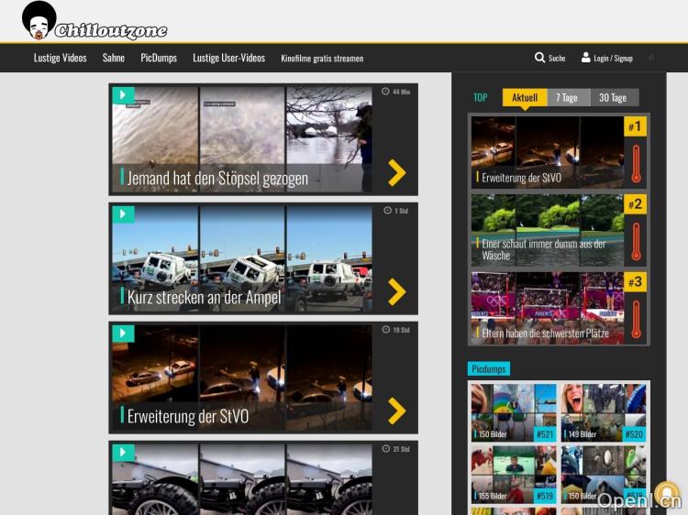This screenshot has height=515, width=688.
Task: Go to 'PicDumps' menu item
Action: [x=159, y=58]
